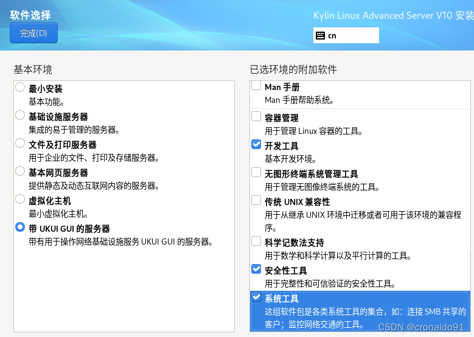This screenshot has width=474, height=337.
Task: Uncheck the 开发工具 checkbox
Action: pyautogui.click(x=256, y=144)
